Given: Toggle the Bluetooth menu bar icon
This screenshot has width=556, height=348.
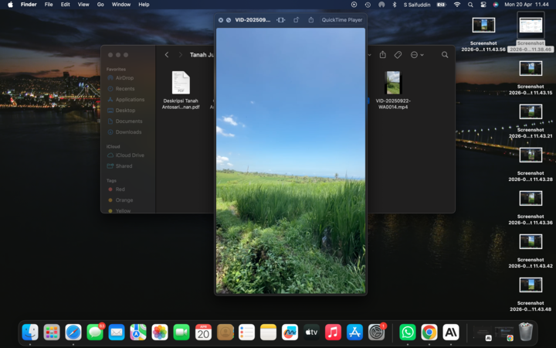Looking at the screenshot, I should [395, 5].
